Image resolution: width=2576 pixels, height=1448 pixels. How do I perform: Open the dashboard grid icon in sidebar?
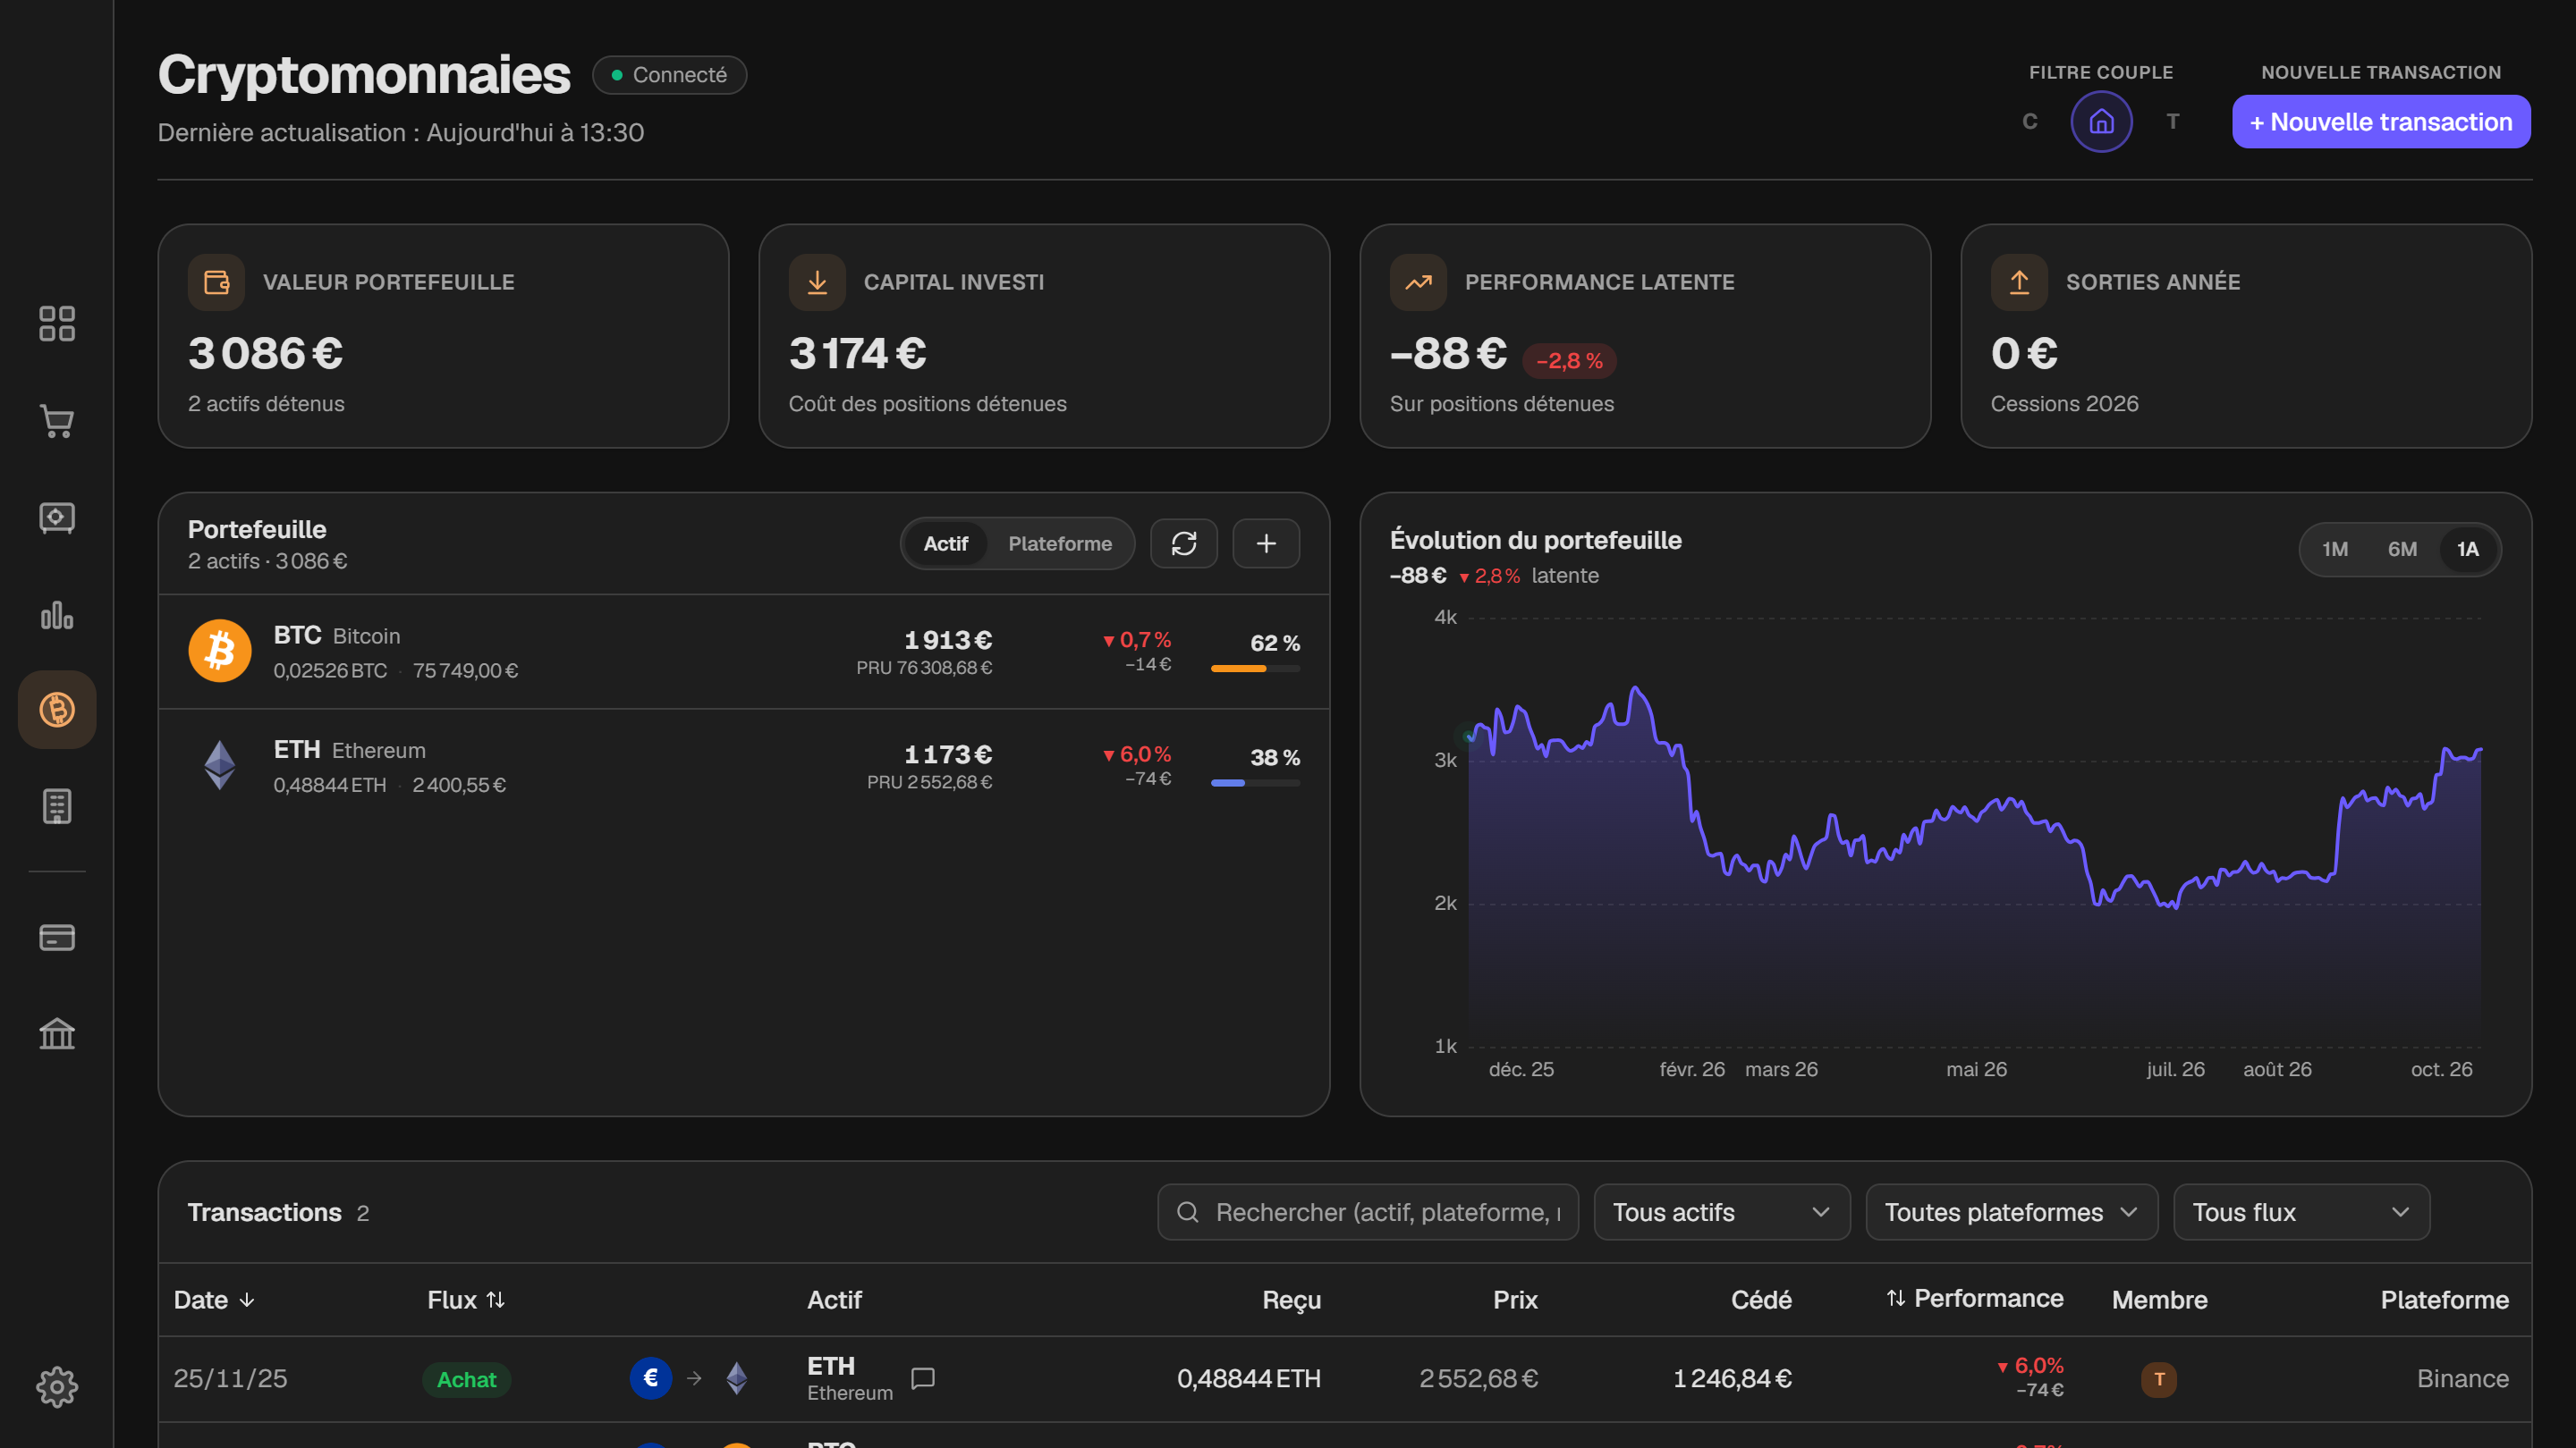point(57,324)
